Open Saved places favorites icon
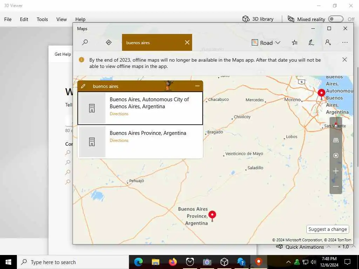359x269 pixels. pyautogui.click(x=294, y=42)
